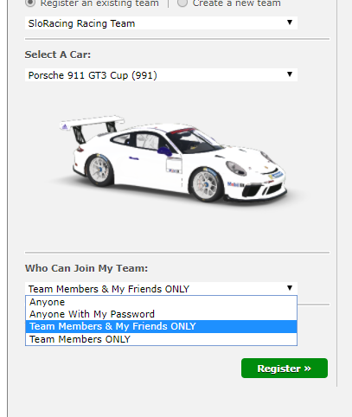Collapse the Who Can Join My Team dropdown
Screen dimensions: 352x417
(161, 288)
